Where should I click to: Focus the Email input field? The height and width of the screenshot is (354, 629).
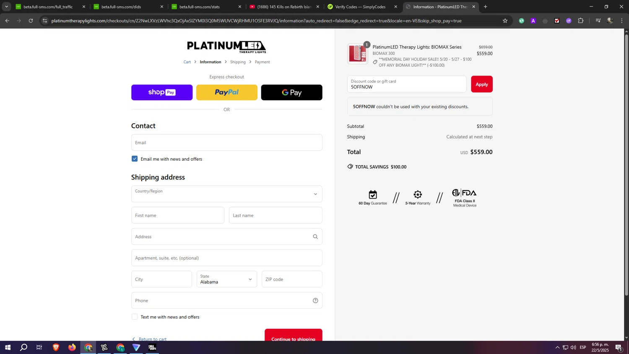coord(226,143)
